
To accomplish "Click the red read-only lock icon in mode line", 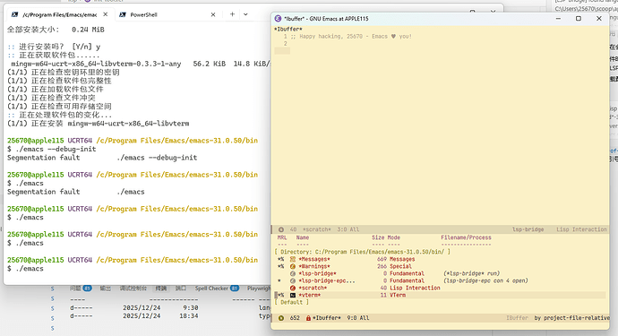I will point(308,318).
